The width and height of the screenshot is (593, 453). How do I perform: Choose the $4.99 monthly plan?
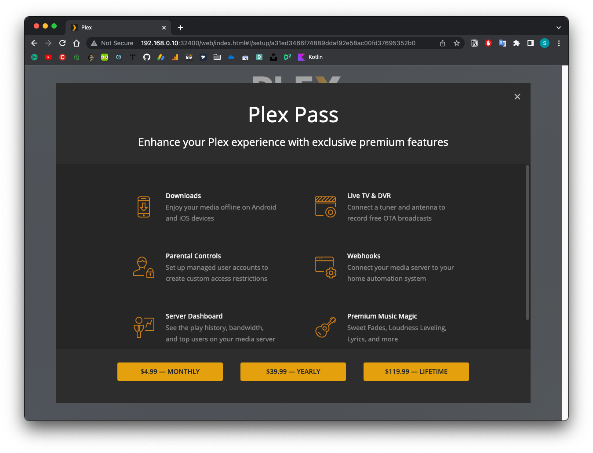coord(170,372)
